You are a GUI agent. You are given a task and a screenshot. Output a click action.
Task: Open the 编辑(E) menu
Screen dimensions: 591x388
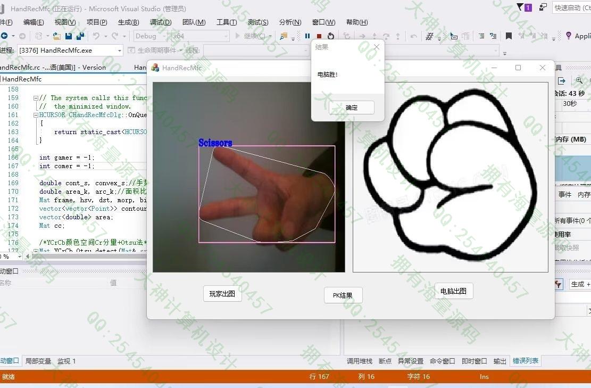[34, 22]
